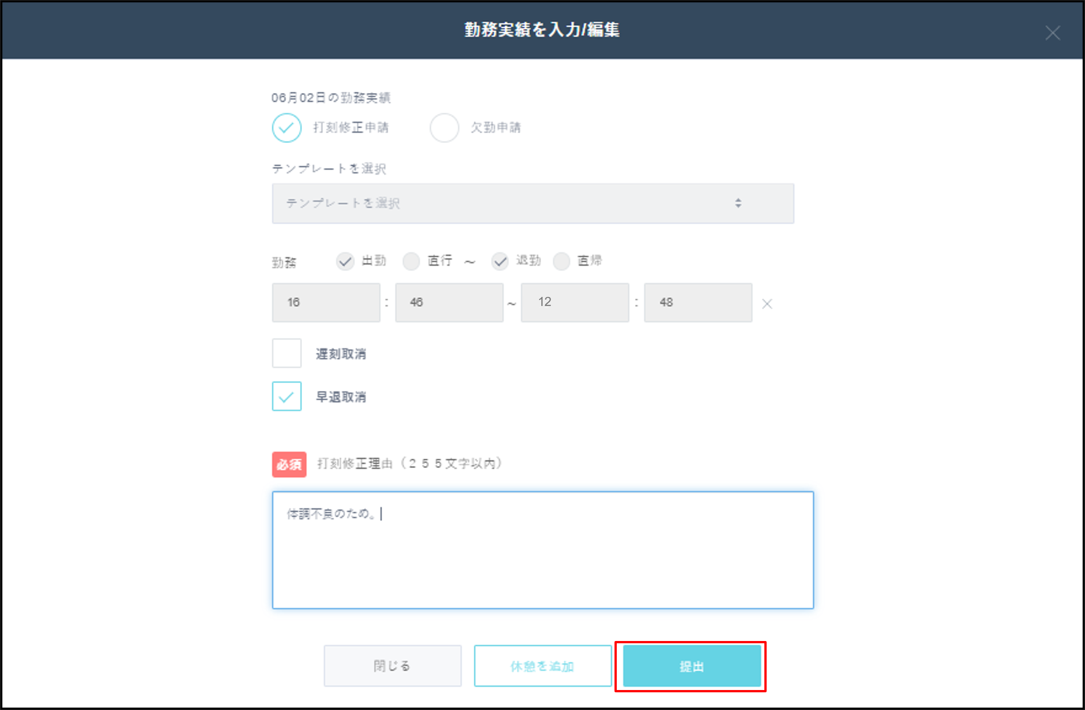Close the 勤務実績 dialog with the X

1053,33
